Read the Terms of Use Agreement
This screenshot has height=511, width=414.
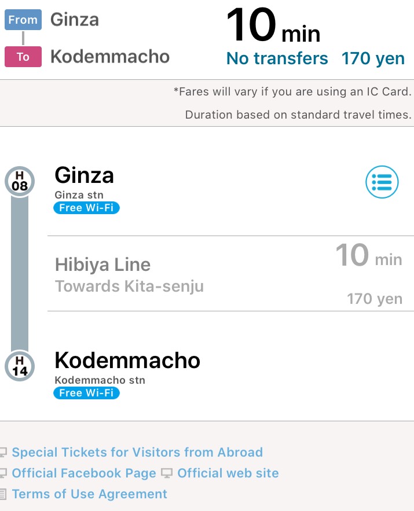point(89,494)
